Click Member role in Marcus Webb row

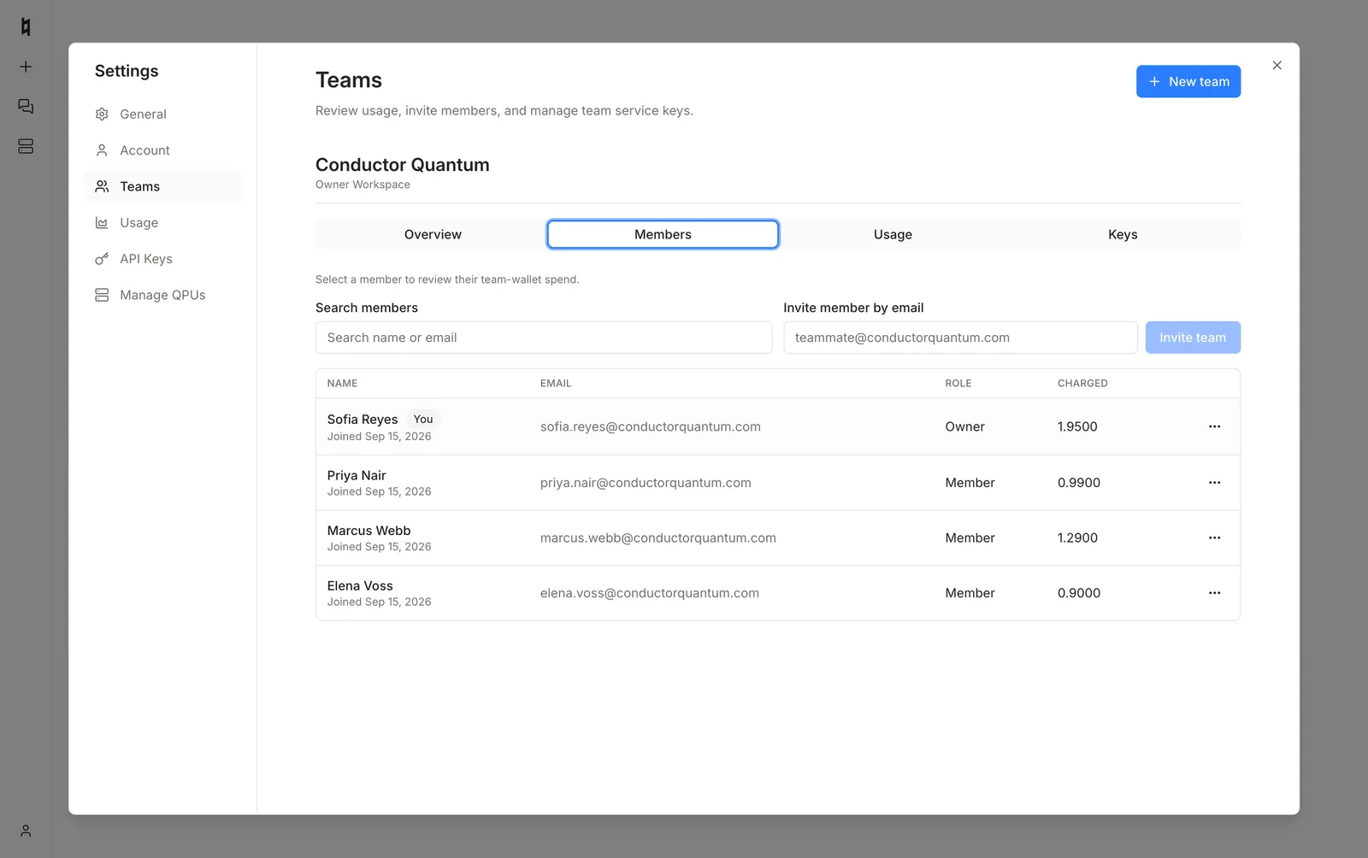[x=970, y=538]
